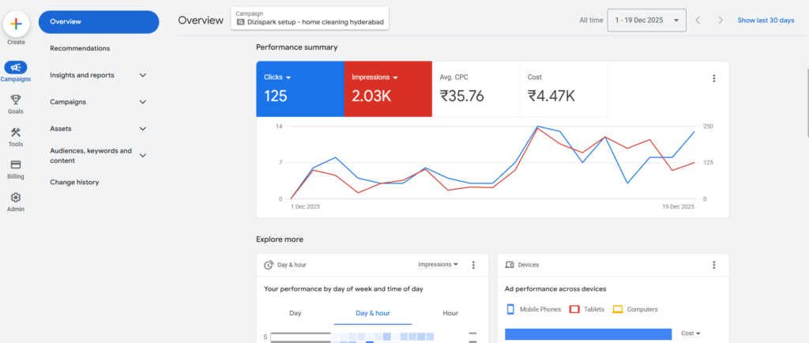This screenshot has width=809, height=343.
Task: Open Recommendations in the side menu
Action: (x=80, y=48)
